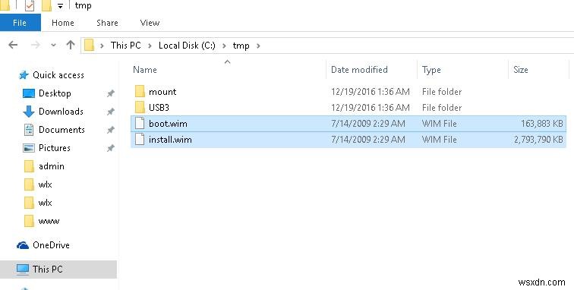Screen dimensions: 574x290
Task: Sort by the Name column header
Action: pyautogui.click(x=145, y=70)
